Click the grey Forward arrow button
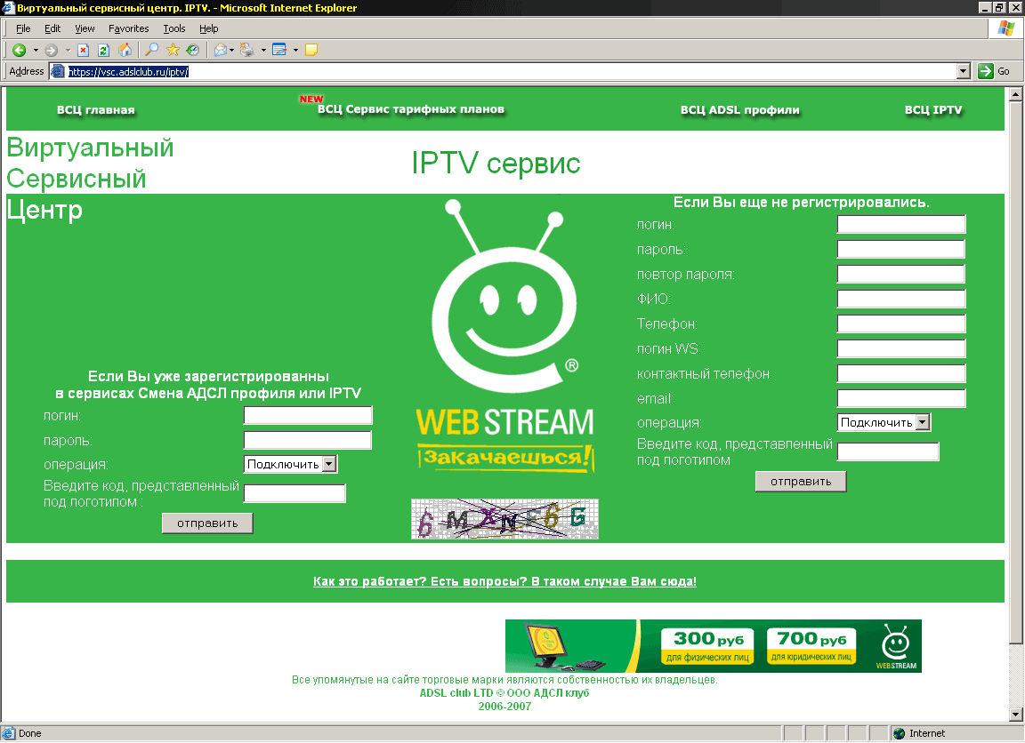 [x=52, y=51]
